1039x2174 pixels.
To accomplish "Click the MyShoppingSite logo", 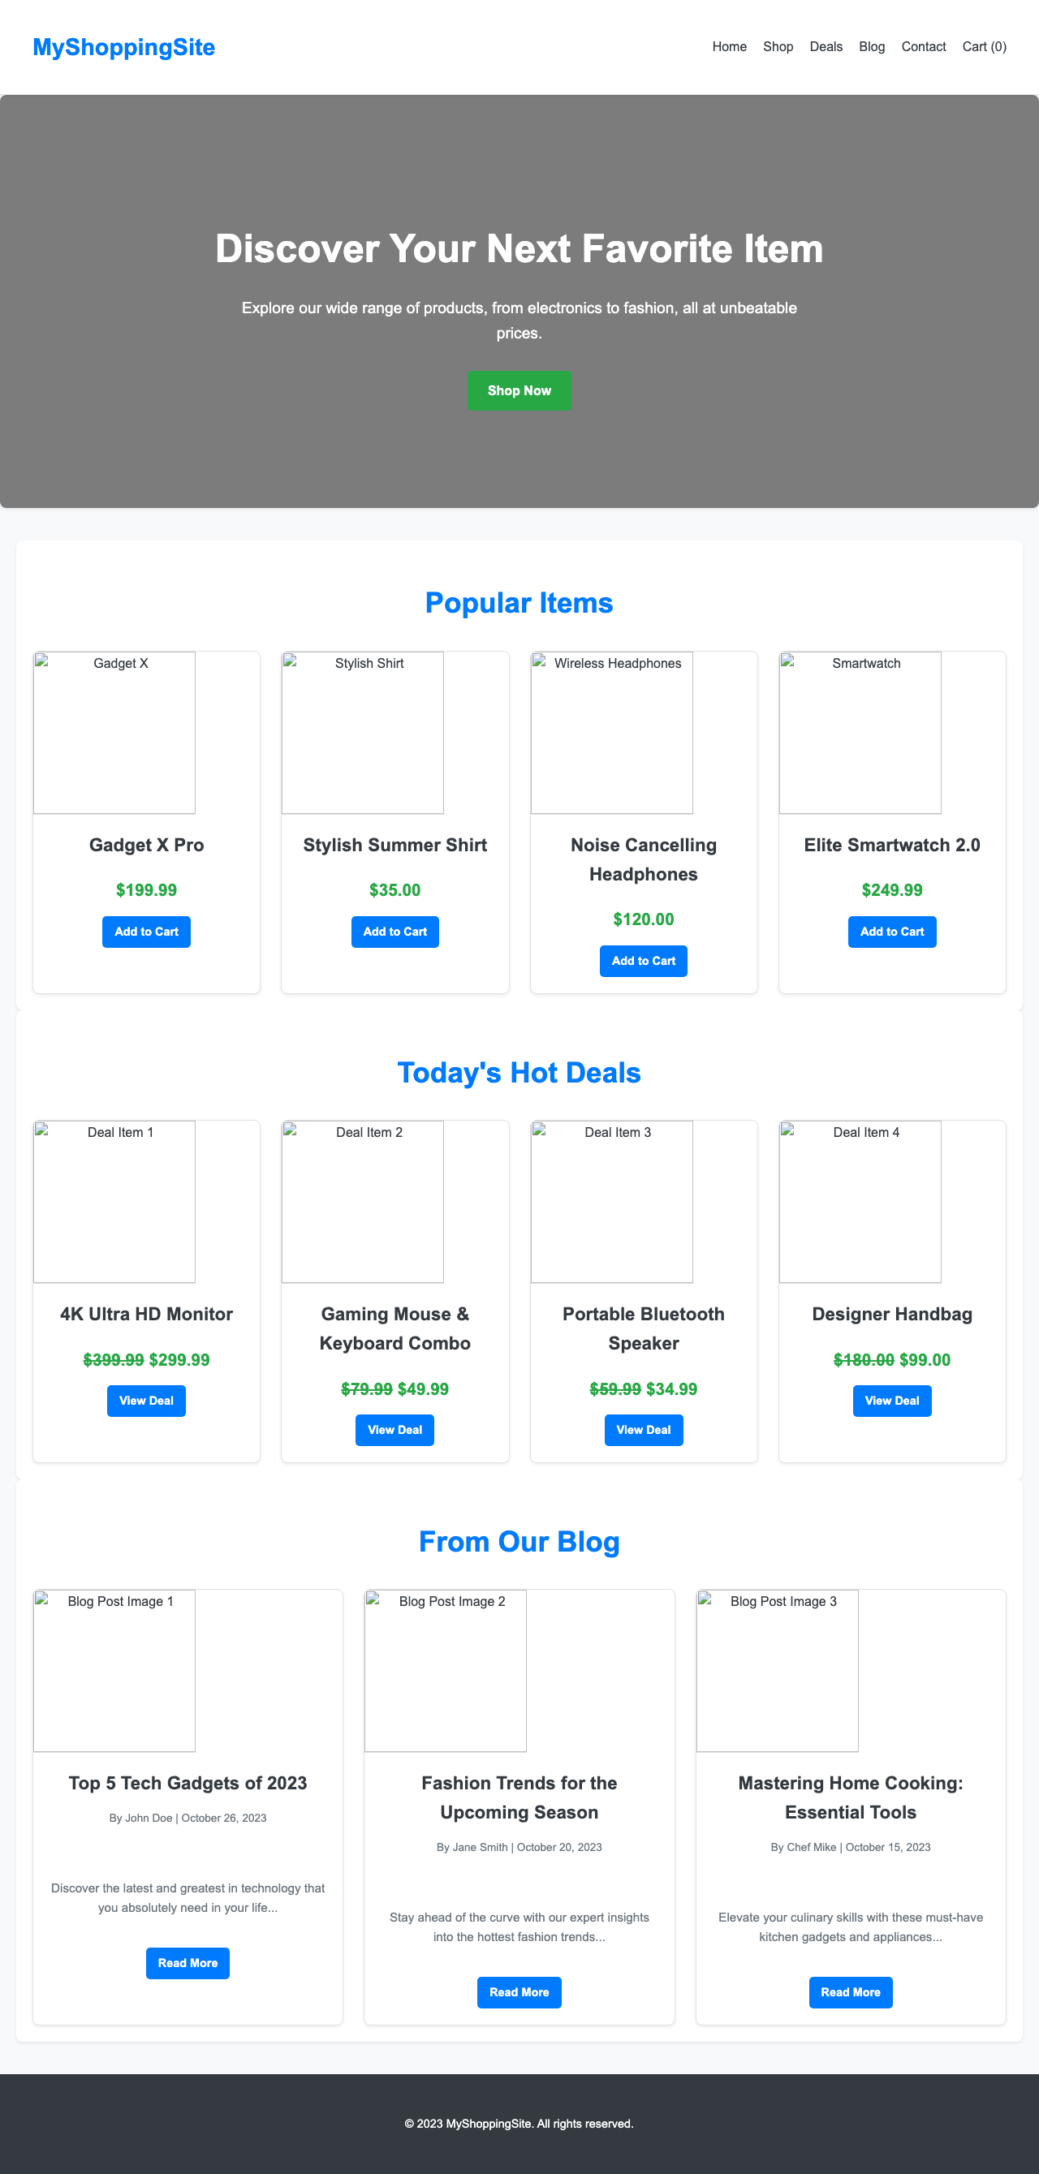I will pyautogui.click(x=123, y=47).
